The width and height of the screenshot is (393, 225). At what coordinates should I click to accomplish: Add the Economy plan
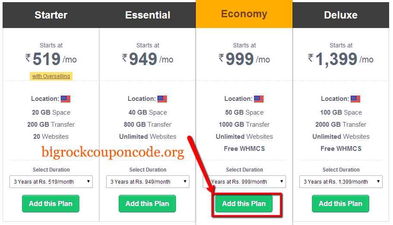(x=244, y=204)
